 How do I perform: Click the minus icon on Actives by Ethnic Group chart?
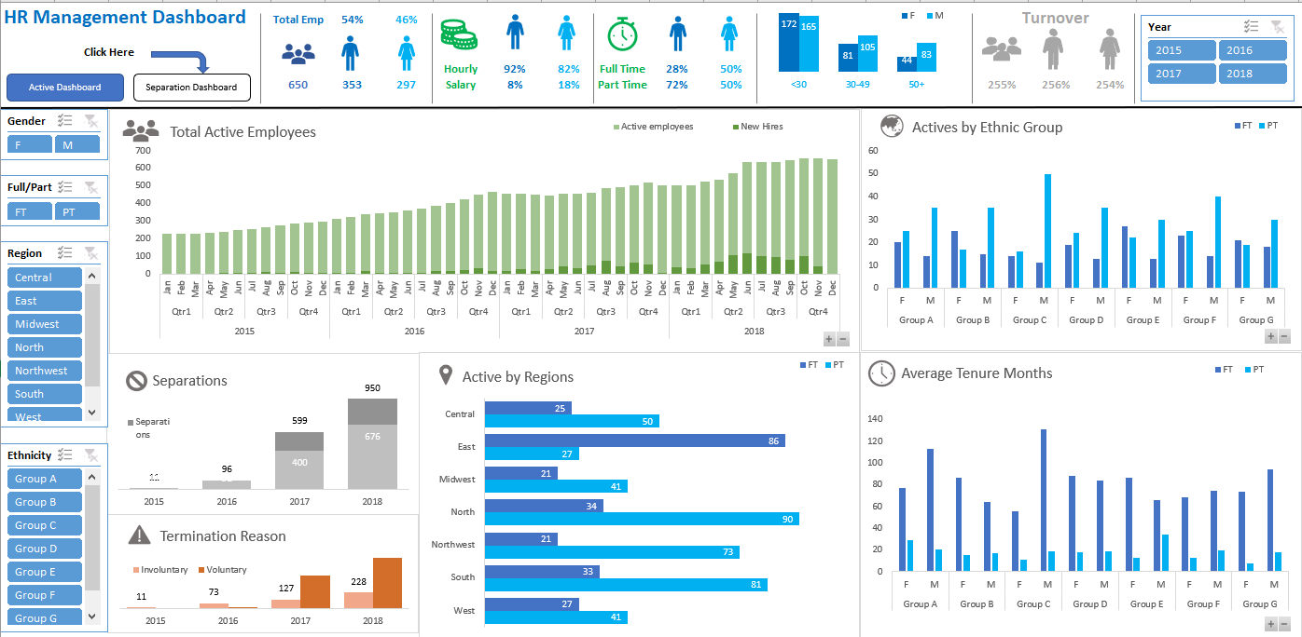pos(1284,337)
